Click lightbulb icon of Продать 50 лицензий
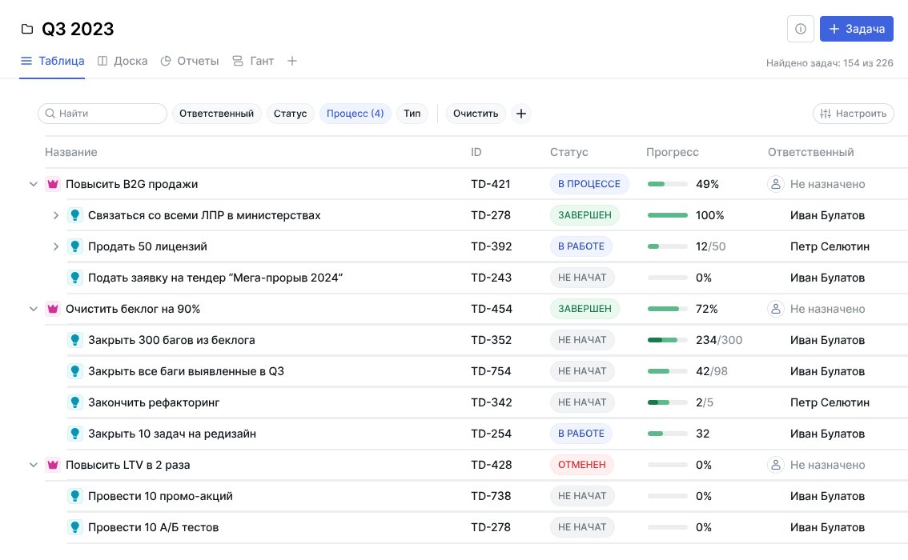This screenshot has height=560, width=908. (x=75, y=246)
